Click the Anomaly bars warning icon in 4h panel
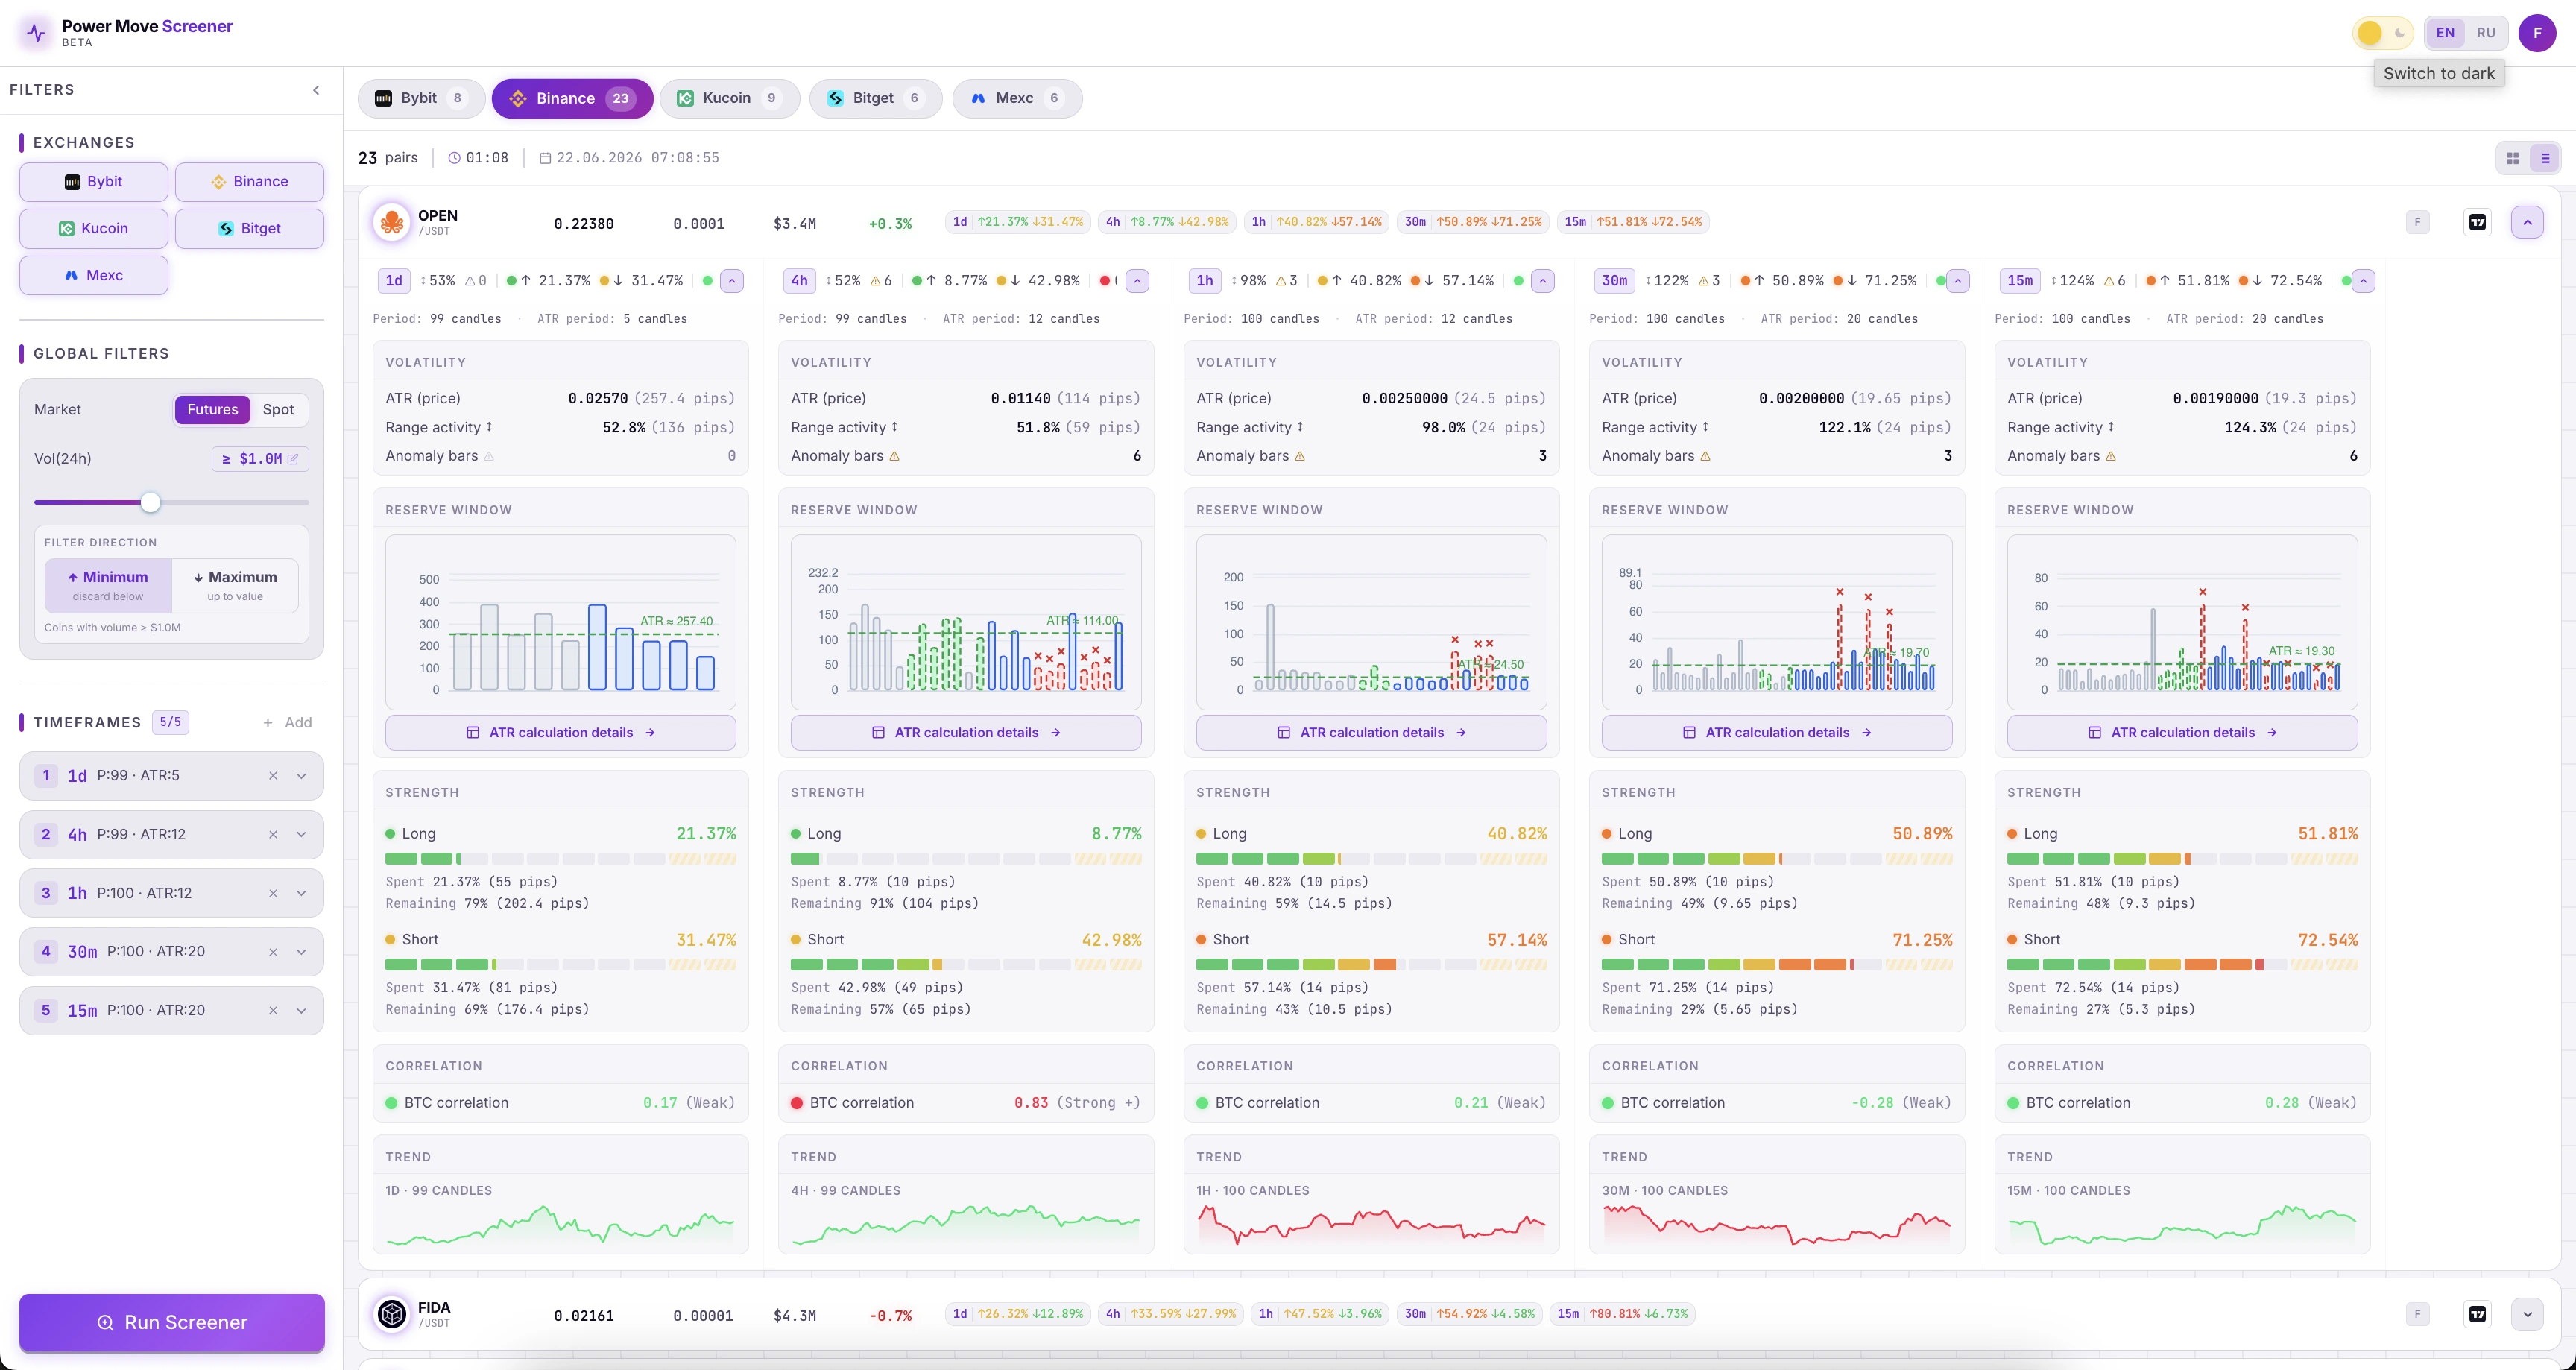This screenshot has height=1370, width=2576. [x=894, y=456]
